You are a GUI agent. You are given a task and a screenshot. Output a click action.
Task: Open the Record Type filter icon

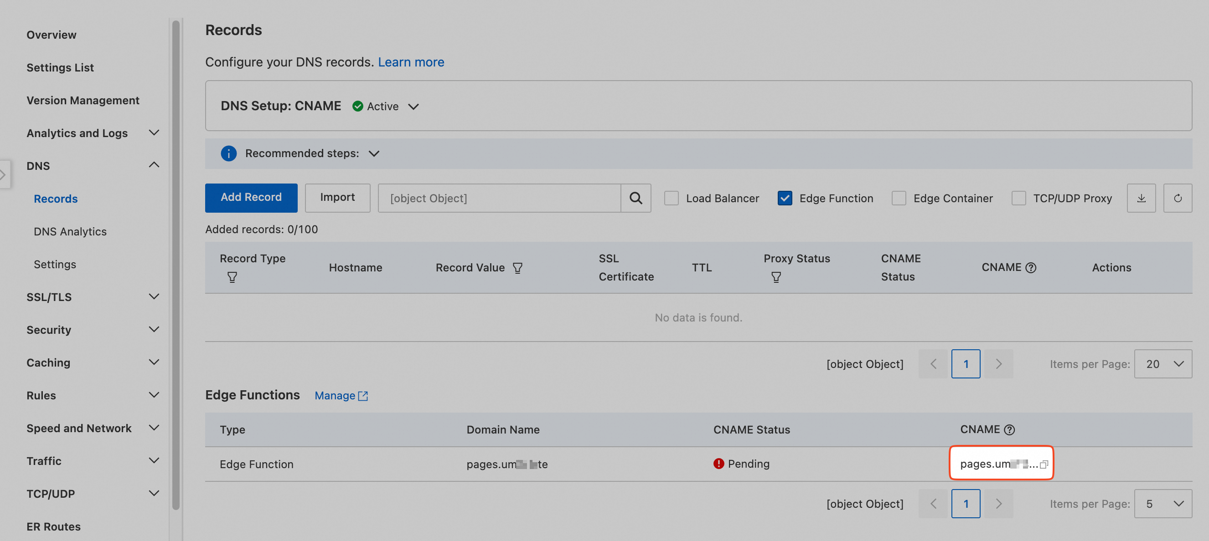click(232, 277)
